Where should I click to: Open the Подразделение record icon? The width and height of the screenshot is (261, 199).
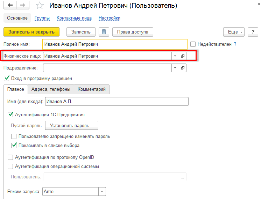[x=183, y=68]
